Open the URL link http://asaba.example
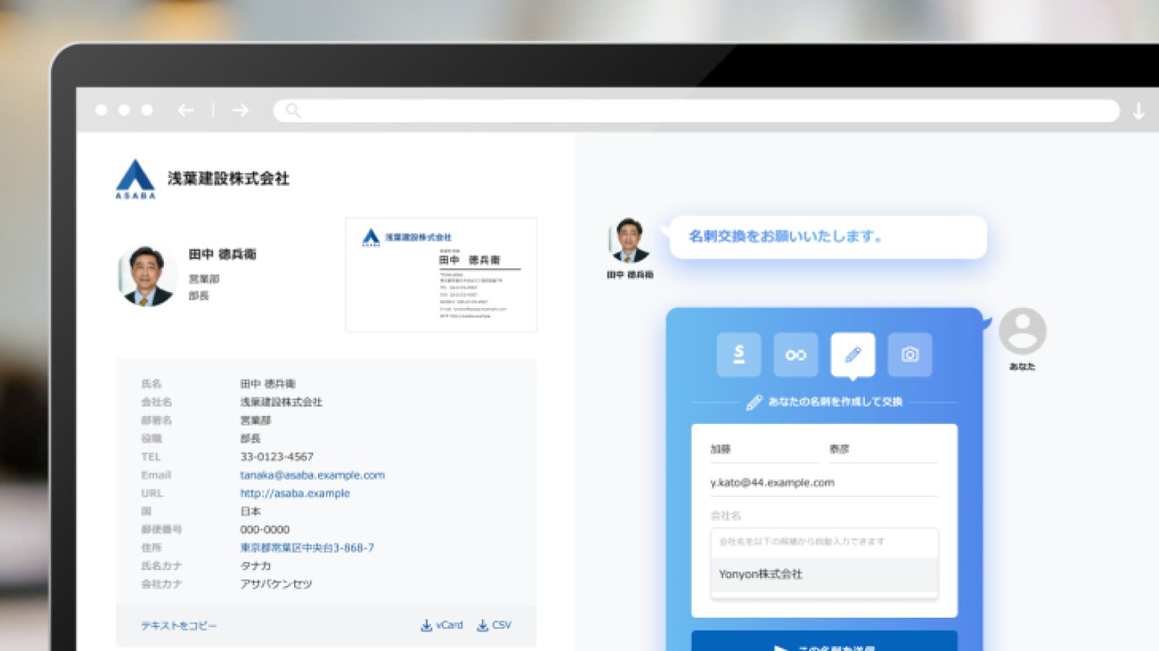 tap(295, 493)
